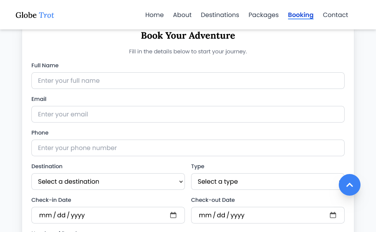Open the Check-in Date calendar picker icon
This screenshot has width=376, height=232.
173,215
